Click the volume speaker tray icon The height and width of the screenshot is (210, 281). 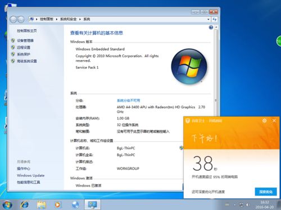(x=248, y=205)
